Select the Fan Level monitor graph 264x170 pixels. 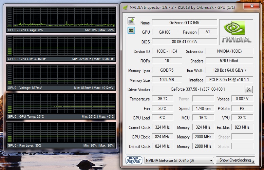pyautogui.click(x=61, y=135)
